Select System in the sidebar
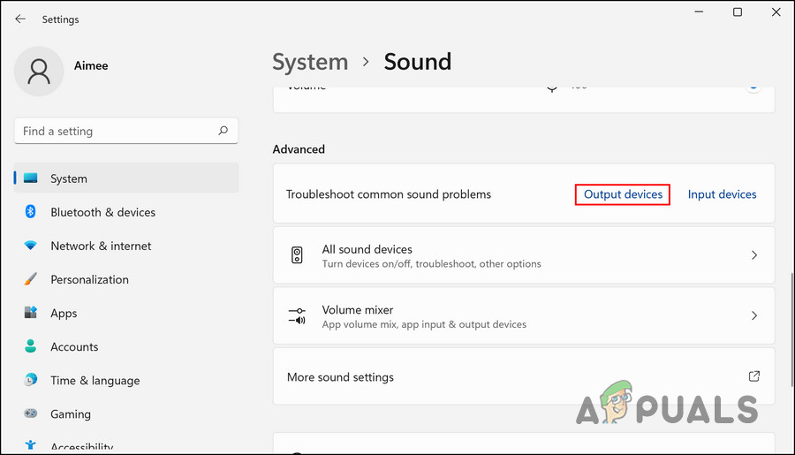The width and height of the screenshot is (795, 455). [69, 178]
